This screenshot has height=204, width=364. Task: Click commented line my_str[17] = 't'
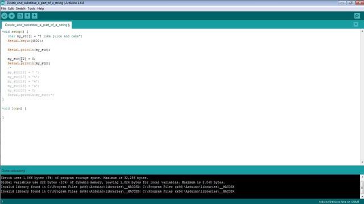[23, 77]
